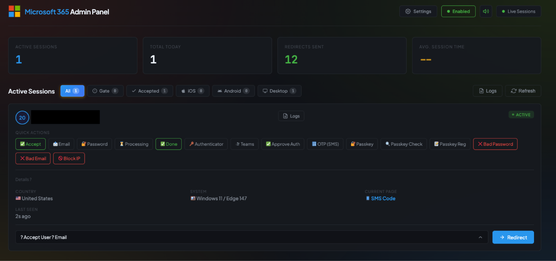Click the Teams quick action
The height and width of the screenshot is (261, 556).
(244, 144)
